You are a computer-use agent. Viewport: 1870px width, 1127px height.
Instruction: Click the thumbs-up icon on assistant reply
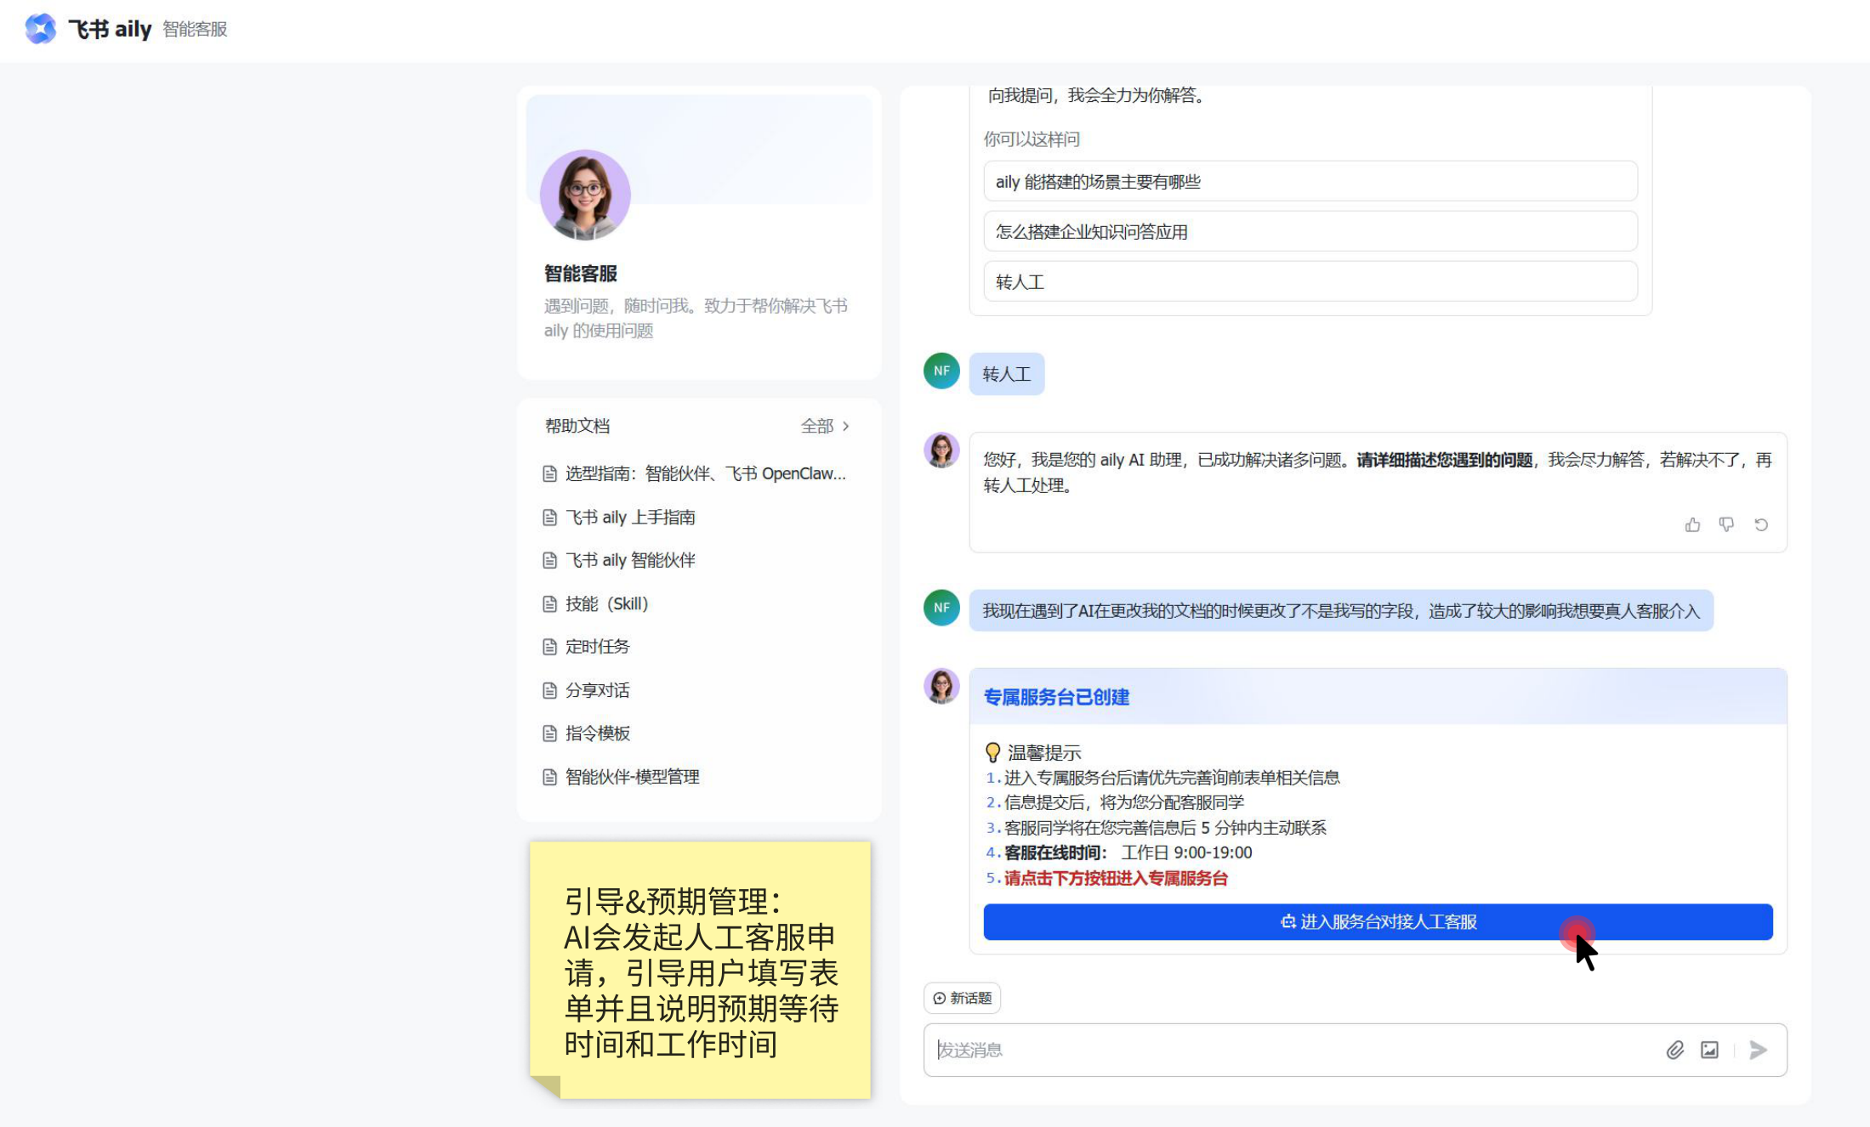tap(1692, 524)
